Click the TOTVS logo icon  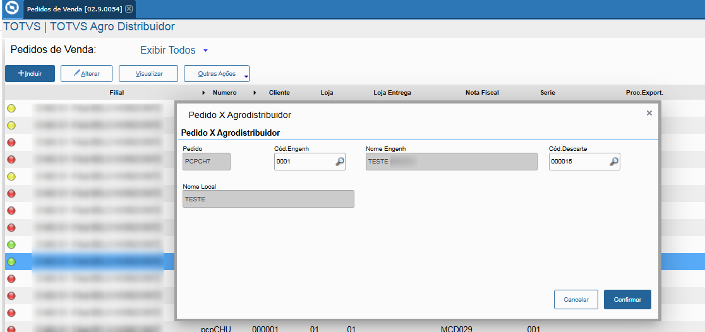[11, 9]
